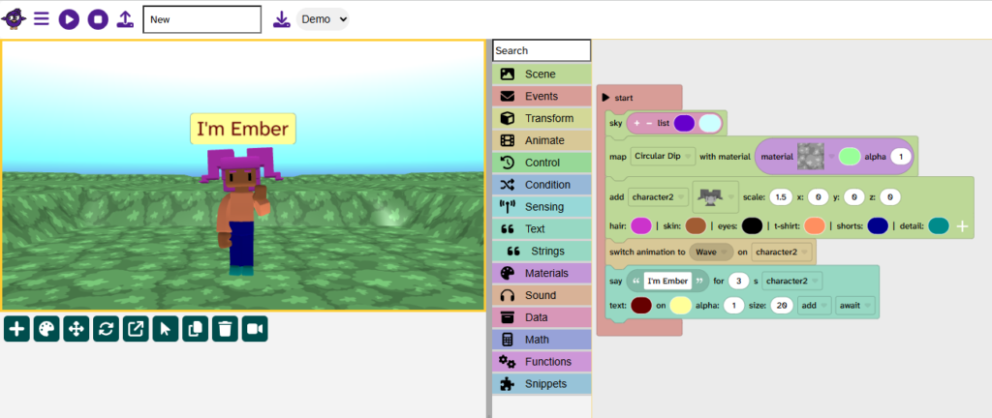Viewport: 992px width, 418px height.
Task: Click the download project icon
Action: [x=282, y=19]
